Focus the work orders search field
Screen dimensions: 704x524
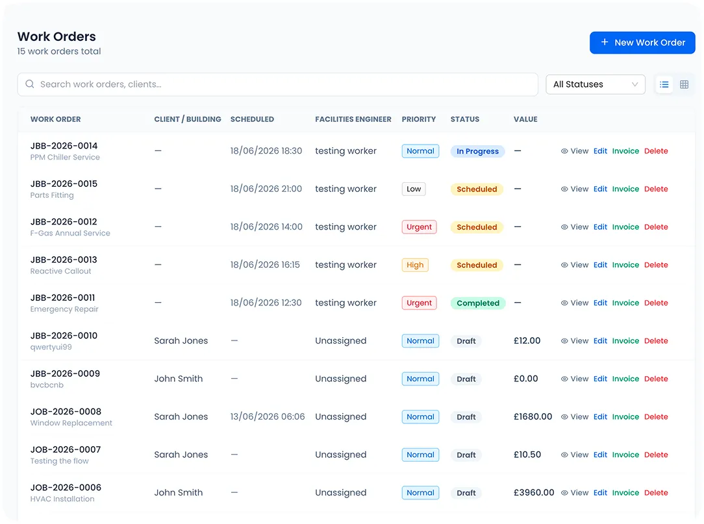277,84
